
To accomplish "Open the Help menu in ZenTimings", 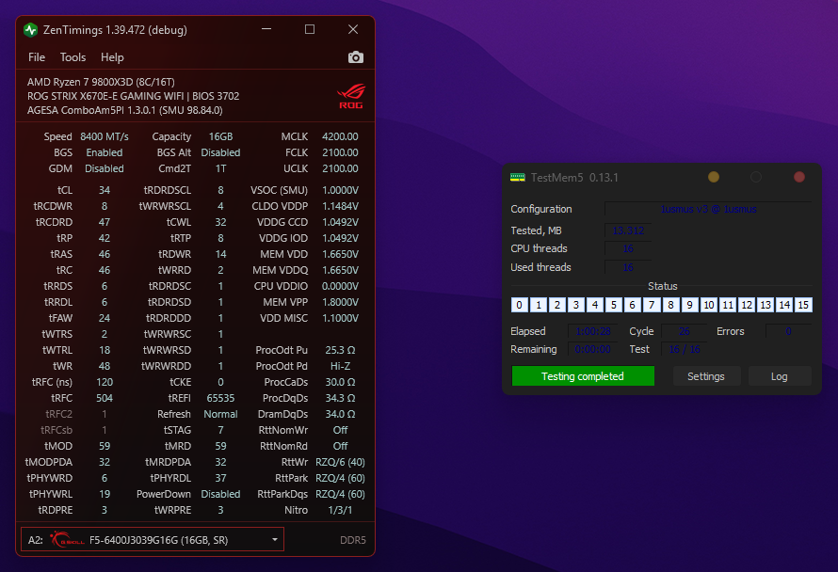I will coord(112,57).
